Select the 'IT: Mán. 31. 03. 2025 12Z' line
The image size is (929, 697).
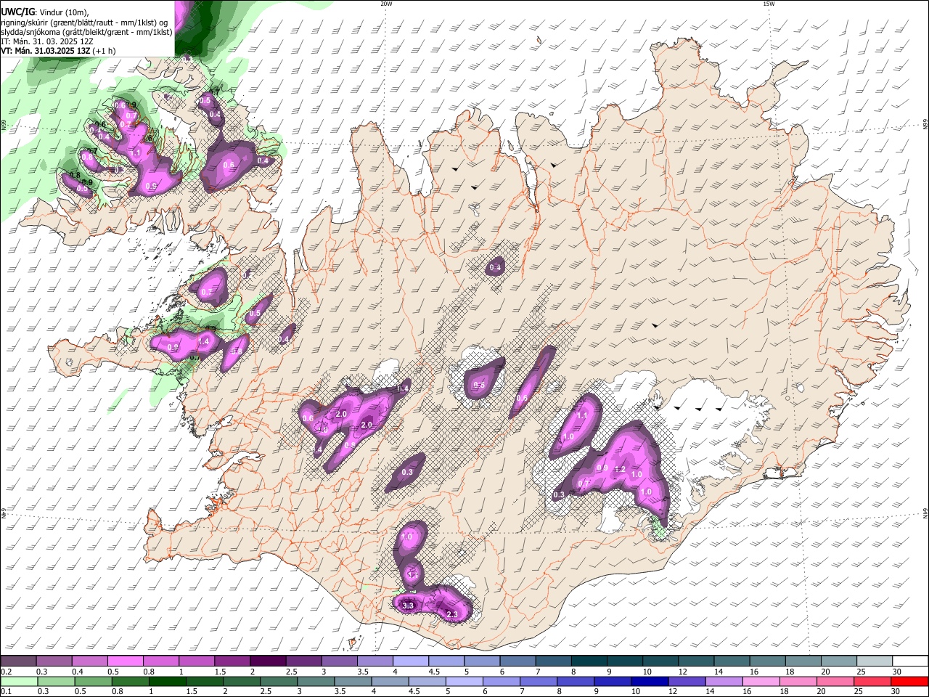click(x=46, y=41)
